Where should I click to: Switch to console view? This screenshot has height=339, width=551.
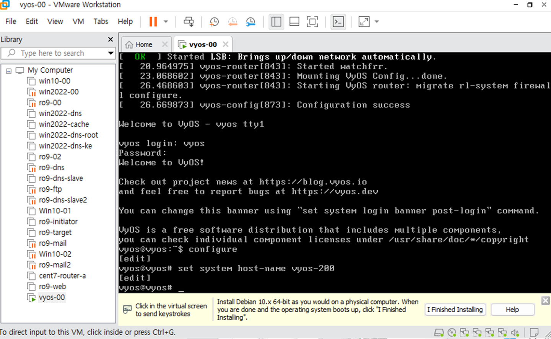pyautogui.click(x=338, y=22)
